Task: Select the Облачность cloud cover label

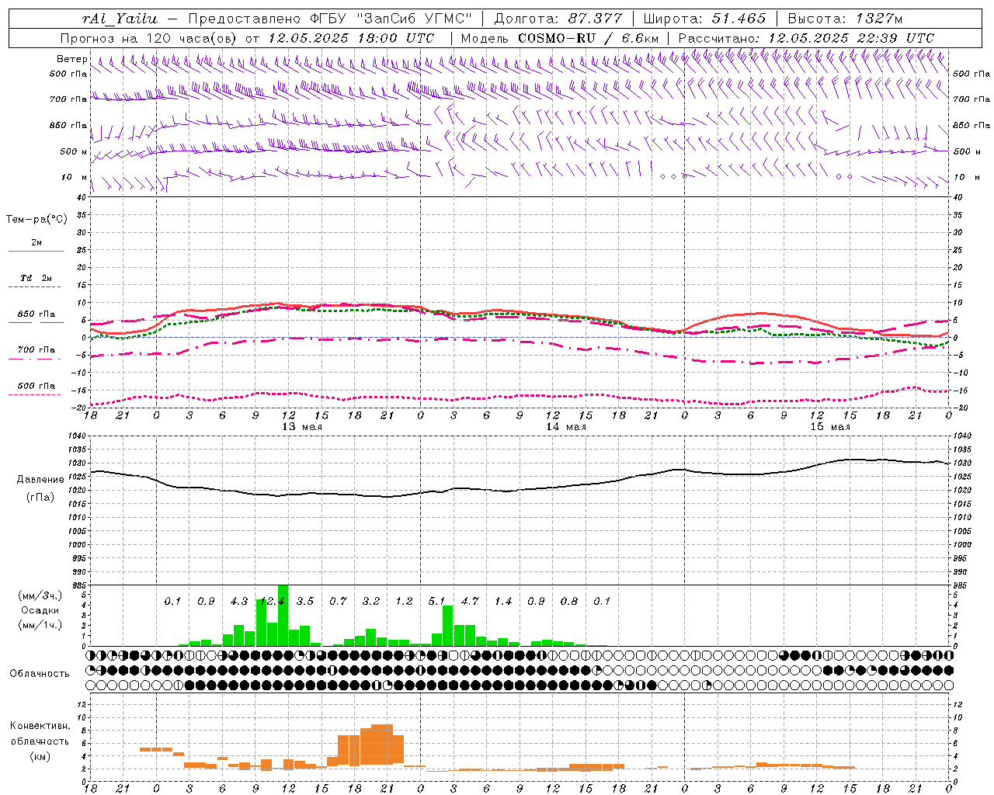Action: (40, 673)
